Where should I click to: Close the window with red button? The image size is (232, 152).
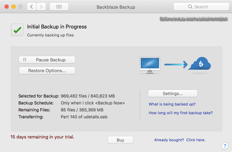7,7
